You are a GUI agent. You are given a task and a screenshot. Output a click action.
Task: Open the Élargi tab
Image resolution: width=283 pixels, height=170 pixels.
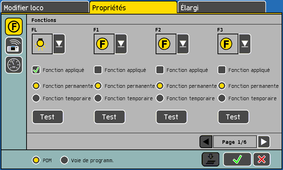[221, 7]
